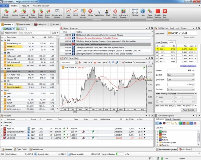
Task: Open the Manage Subscriptions link
Action: (188, 66)
